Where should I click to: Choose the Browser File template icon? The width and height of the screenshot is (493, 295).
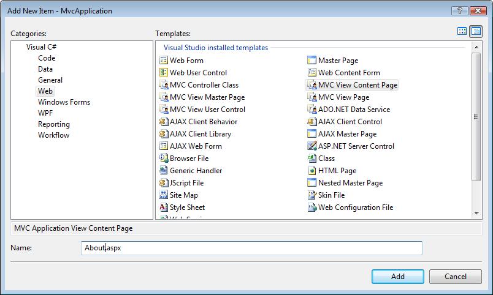164,158
